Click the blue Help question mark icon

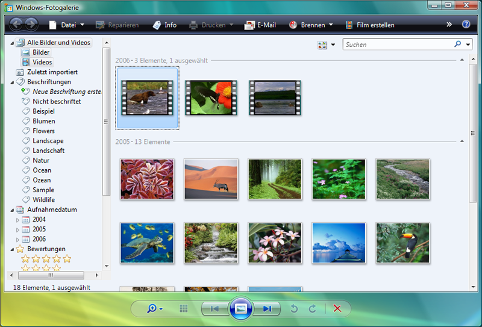[466, 25]
